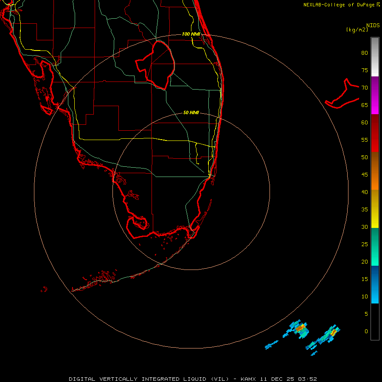Click the Lake Okeechobee outline on the map
Viewport: 382px width, 382px height.
(x=155, y=65)
